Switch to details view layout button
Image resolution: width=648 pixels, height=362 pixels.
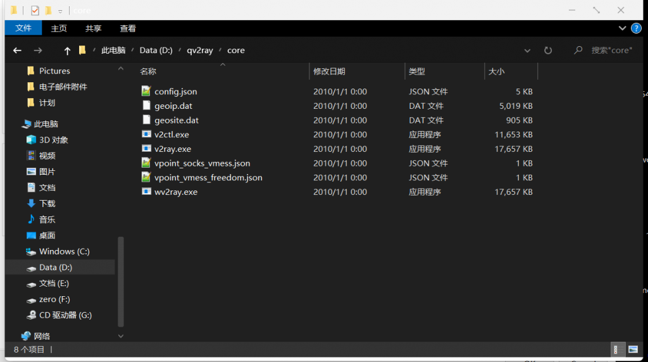click(618, 349)
